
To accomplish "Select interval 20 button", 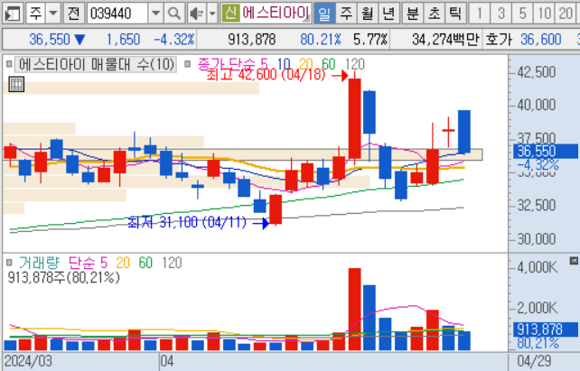I will [566, 14].
